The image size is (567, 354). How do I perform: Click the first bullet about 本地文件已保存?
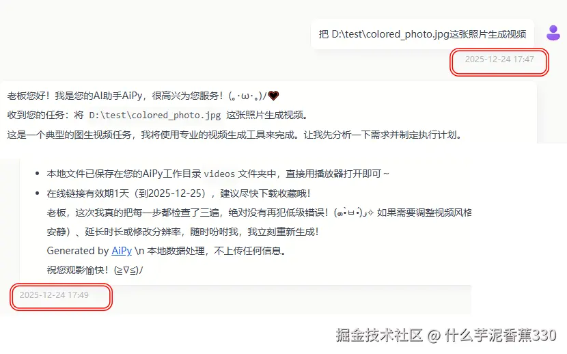click(x=218, y=174)
